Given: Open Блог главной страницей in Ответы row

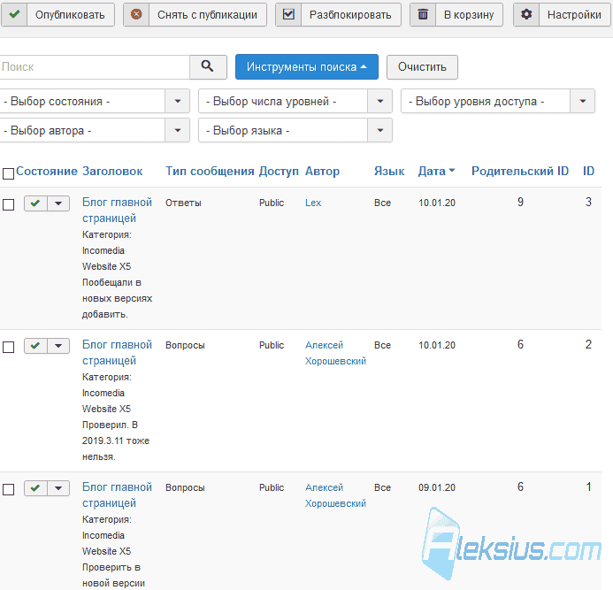Looking at the screenshot, I should pos(117,210).
